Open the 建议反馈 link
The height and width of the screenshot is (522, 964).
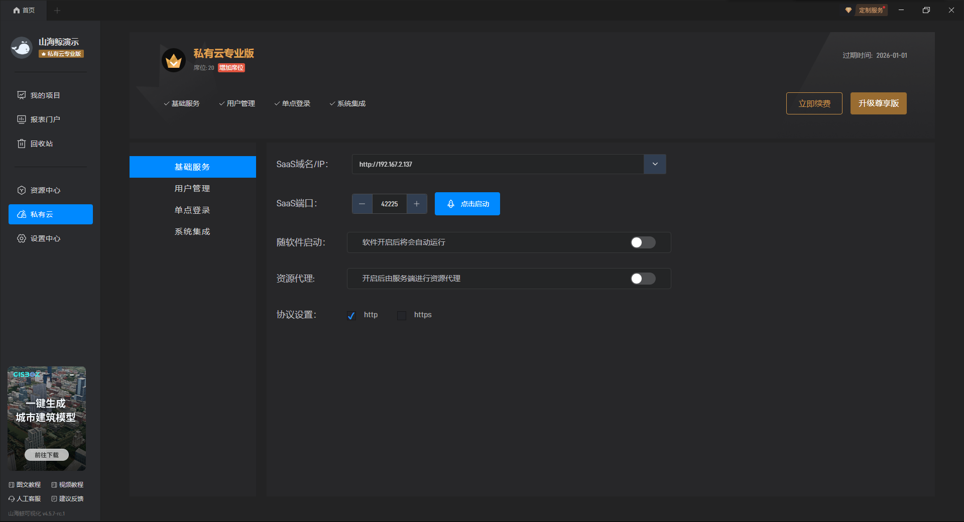[68, 499]
